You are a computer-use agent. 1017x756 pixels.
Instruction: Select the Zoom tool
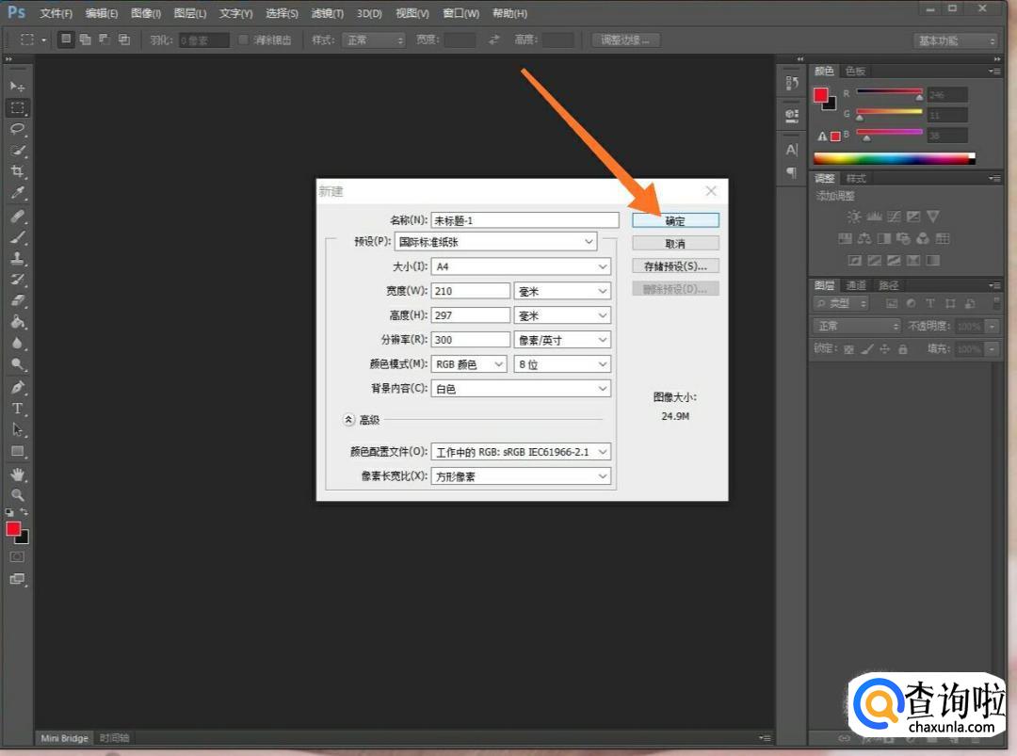coord(17,494)
